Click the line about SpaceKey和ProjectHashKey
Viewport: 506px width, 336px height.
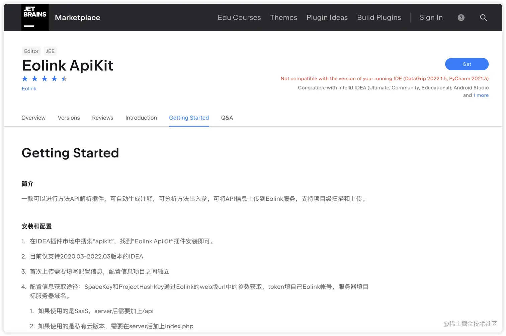(199, 291)
